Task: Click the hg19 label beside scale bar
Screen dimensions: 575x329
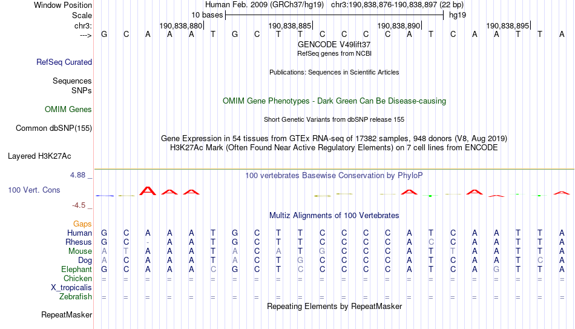Action: point(458,15)
